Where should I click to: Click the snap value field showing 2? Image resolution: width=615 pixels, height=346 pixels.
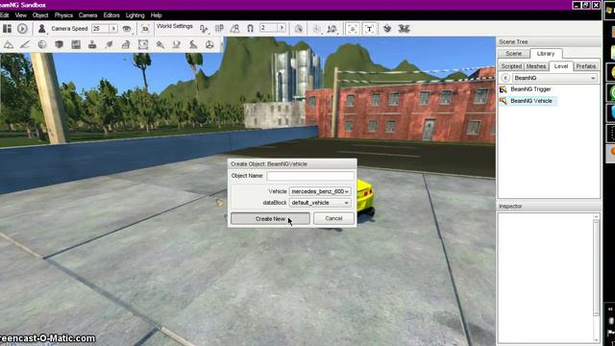tap(269, 28)
